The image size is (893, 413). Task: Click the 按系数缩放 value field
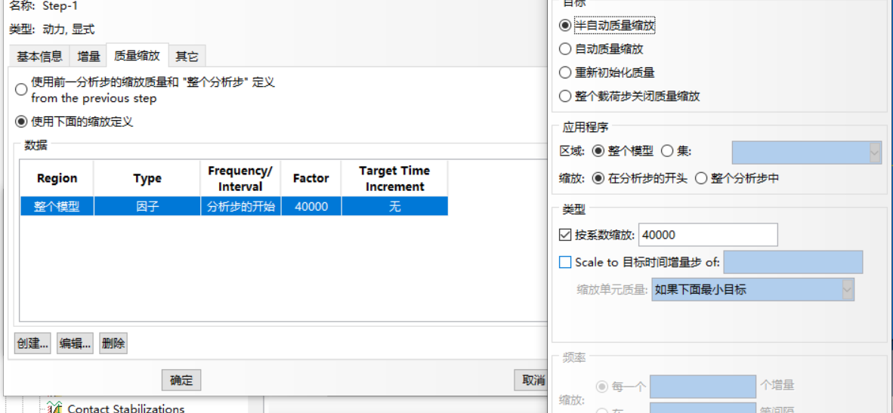click(707, 235)
